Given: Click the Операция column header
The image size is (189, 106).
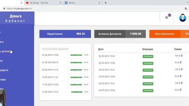Looking at the screenshot, I should point(148,49).
